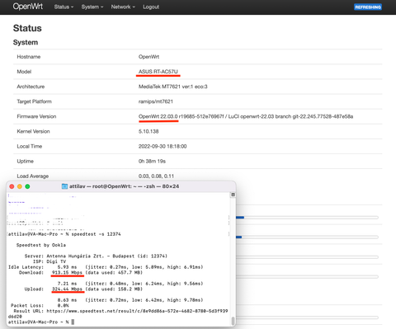The image size is (396, 329).
Task: Open the Status dropdown menu
Action: [x=64, y=7]
